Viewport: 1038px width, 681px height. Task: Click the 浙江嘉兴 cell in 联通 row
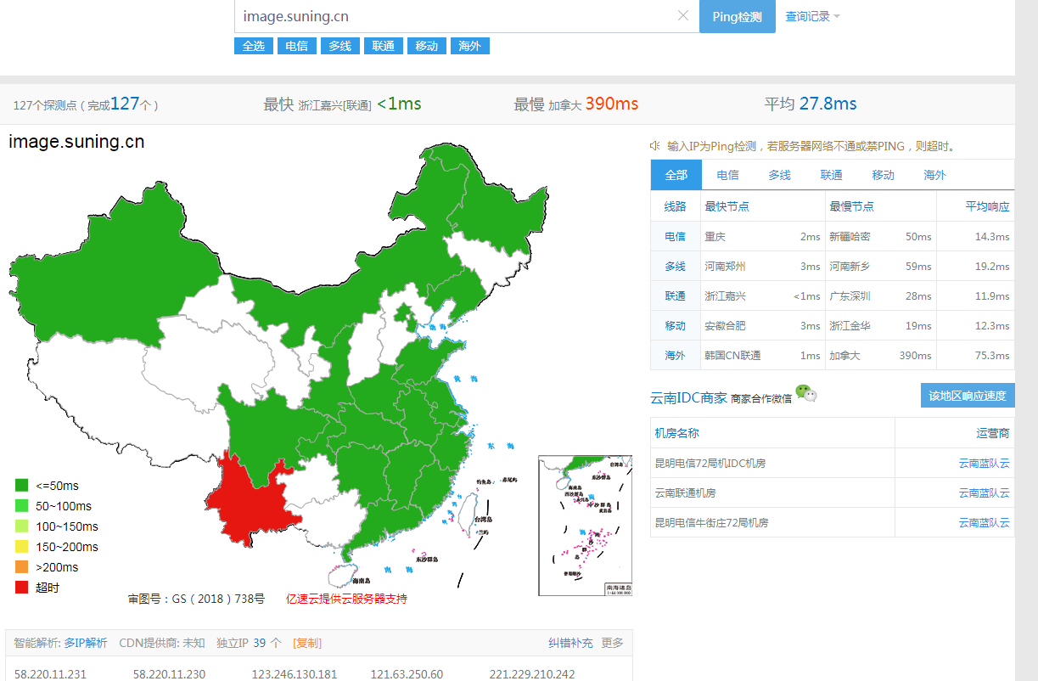(x=725, y=295)
